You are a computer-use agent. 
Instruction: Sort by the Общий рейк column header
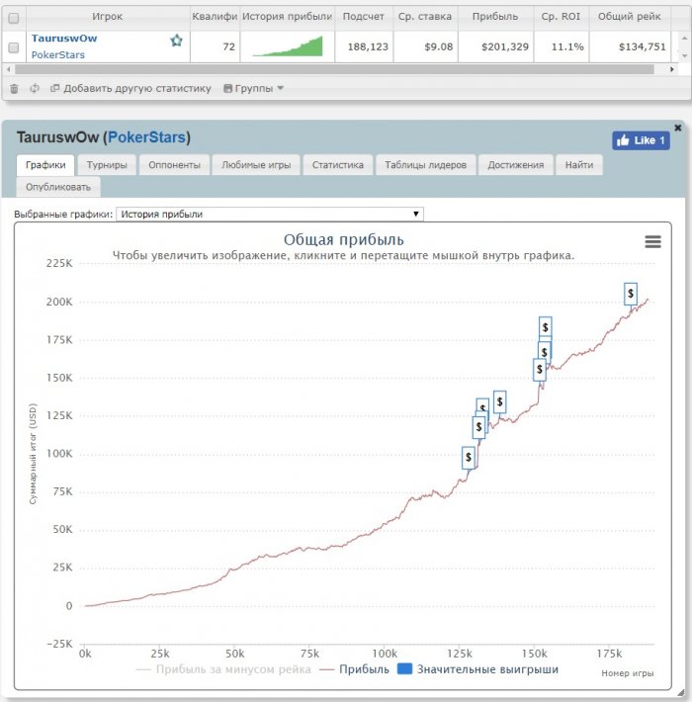coord(630,17)
